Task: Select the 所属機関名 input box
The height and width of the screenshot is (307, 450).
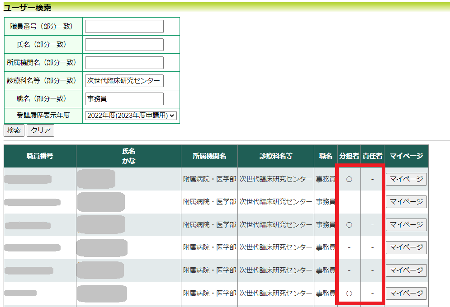Action: (124, 63)
